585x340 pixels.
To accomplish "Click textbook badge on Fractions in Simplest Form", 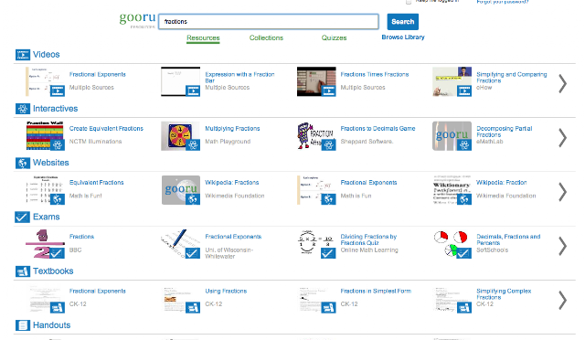I will coord(329,307).
